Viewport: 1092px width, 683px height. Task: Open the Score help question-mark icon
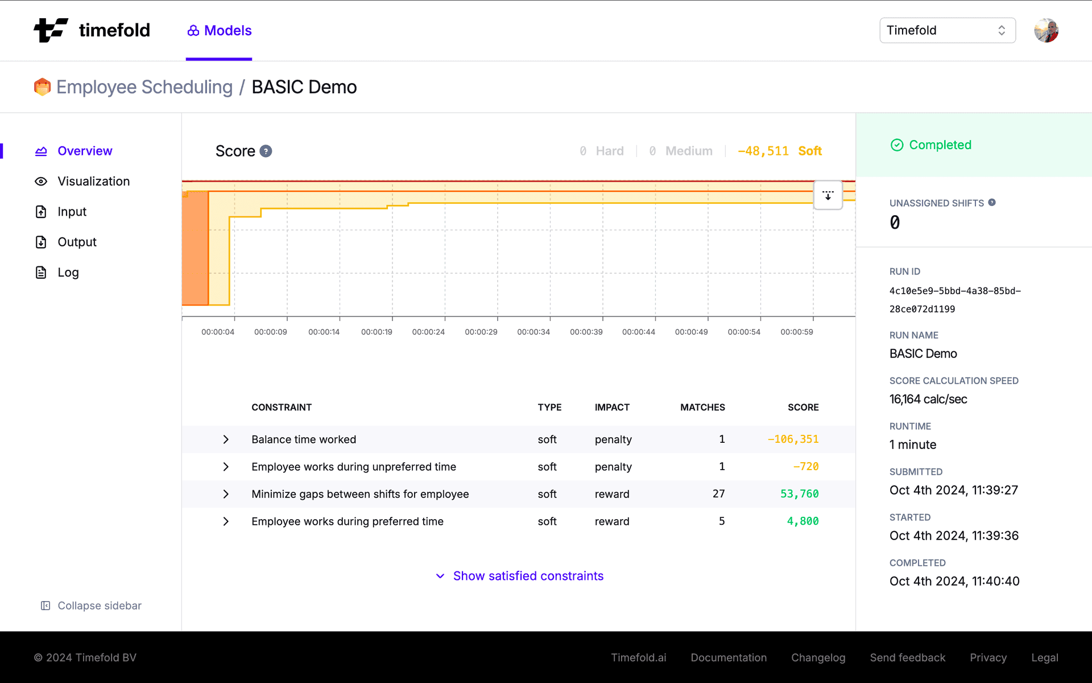266,151
